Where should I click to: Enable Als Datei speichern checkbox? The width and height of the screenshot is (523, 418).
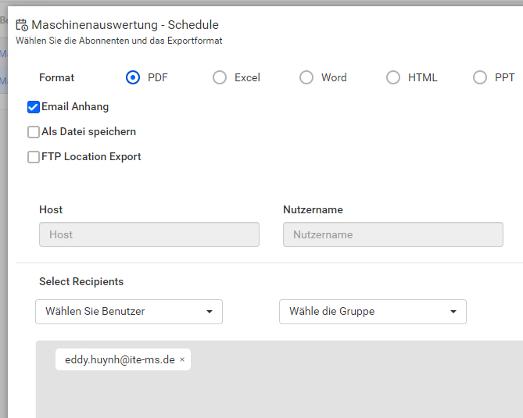point(34,132)
